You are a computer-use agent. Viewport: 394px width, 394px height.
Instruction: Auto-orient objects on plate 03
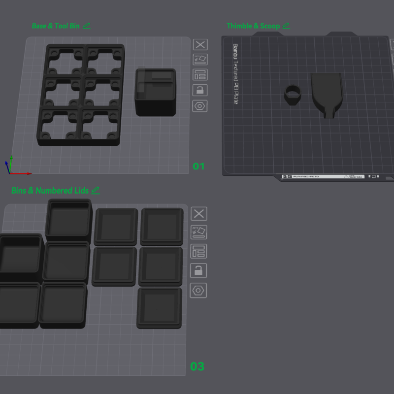coord(199,232)
